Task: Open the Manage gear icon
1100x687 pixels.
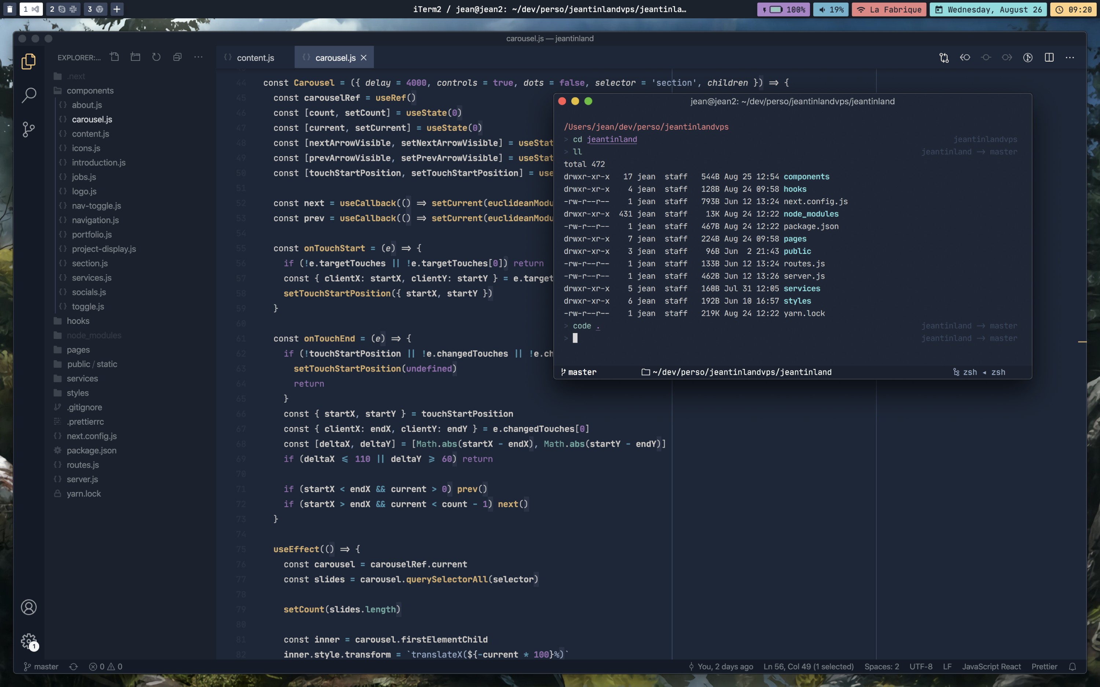Action: [29, 641]
